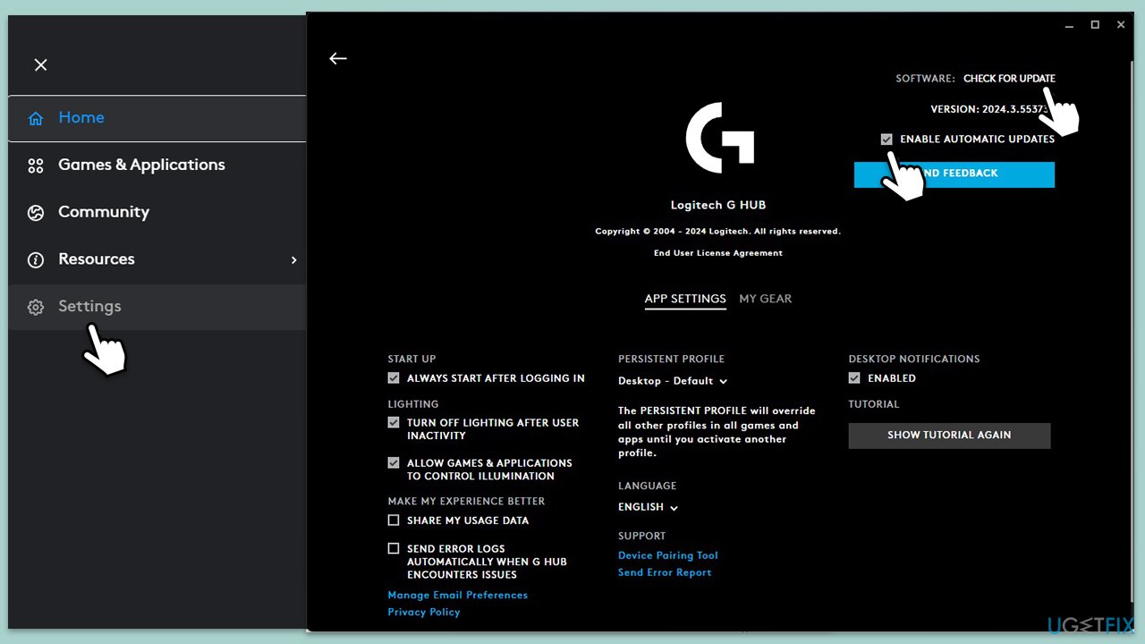Switch to the MY GEAR tab

click(x=766, y=299)
